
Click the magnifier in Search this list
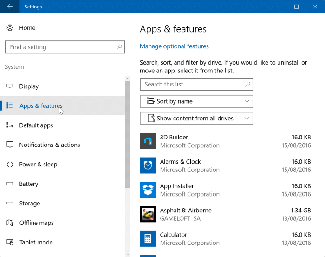(247, 84)
